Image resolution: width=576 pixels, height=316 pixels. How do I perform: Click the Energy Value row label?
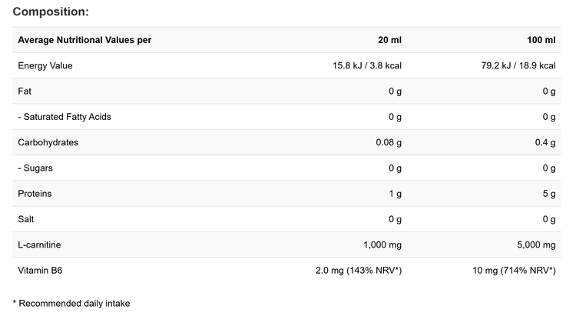[x=45, y=65]
